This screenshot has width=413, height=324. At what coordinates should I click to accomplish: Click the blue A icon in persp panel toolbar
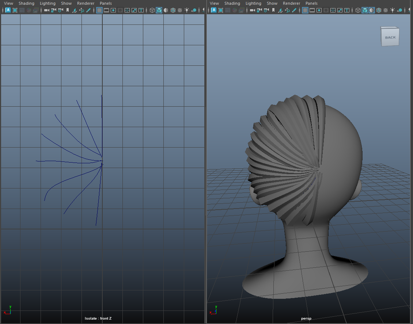(213, 10)
